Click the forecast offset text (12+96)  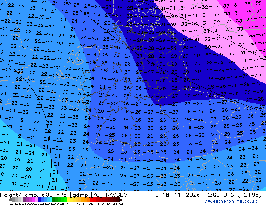pyautogui.click(x=249, y=195)
